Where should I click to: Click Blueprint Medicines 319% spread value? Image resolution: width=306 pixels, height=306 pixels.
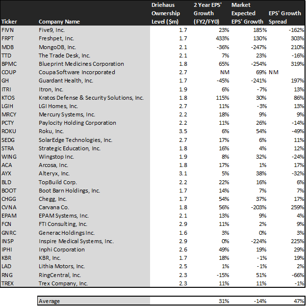click(297, 64)
